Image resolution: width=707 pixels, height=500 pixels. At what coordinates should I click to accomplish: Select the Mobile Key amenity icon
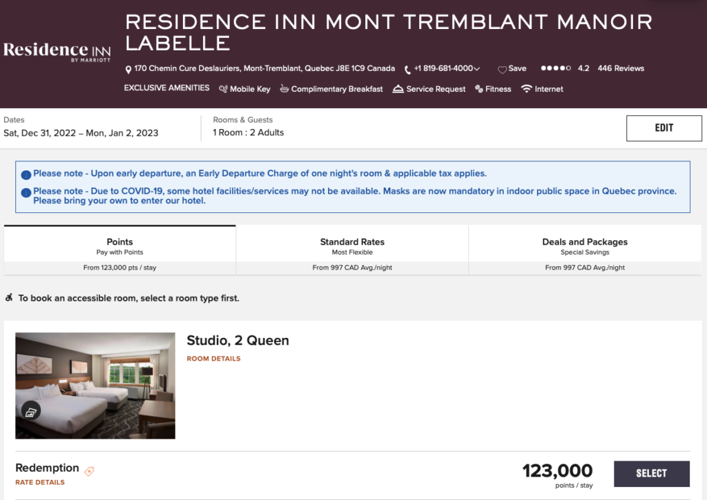[222, 89]
